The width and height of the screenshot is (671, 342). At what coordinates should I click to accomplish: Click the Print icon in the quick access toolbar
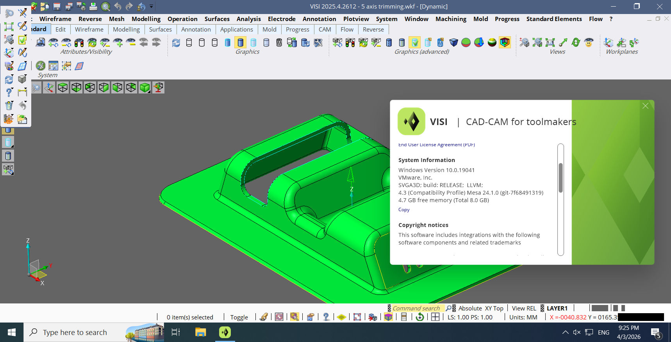coord(93,6)
